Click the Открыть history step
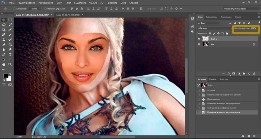Image resolution: width=261 pixels, height=139 pixels. (211, 90)
